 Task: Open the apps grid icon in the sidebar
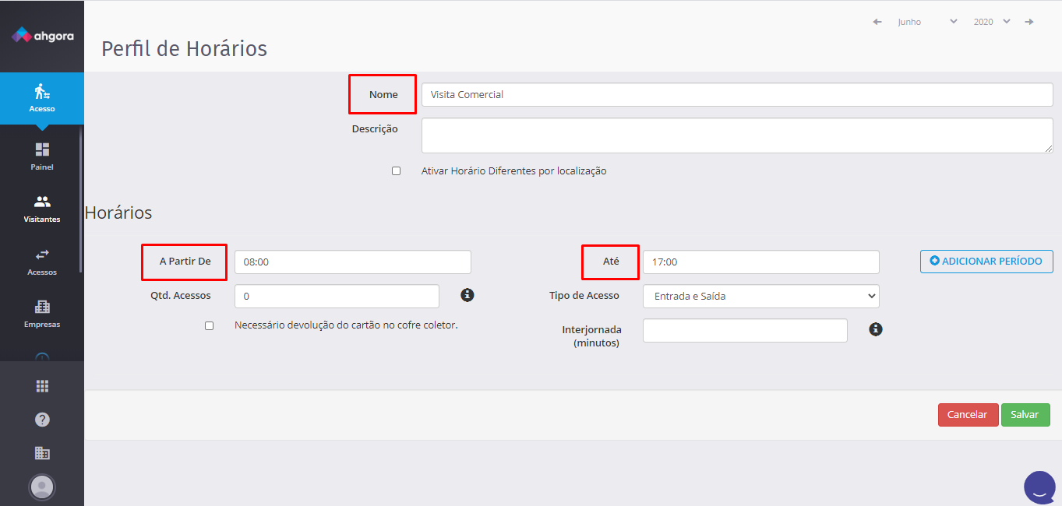[x=42, y=385]
